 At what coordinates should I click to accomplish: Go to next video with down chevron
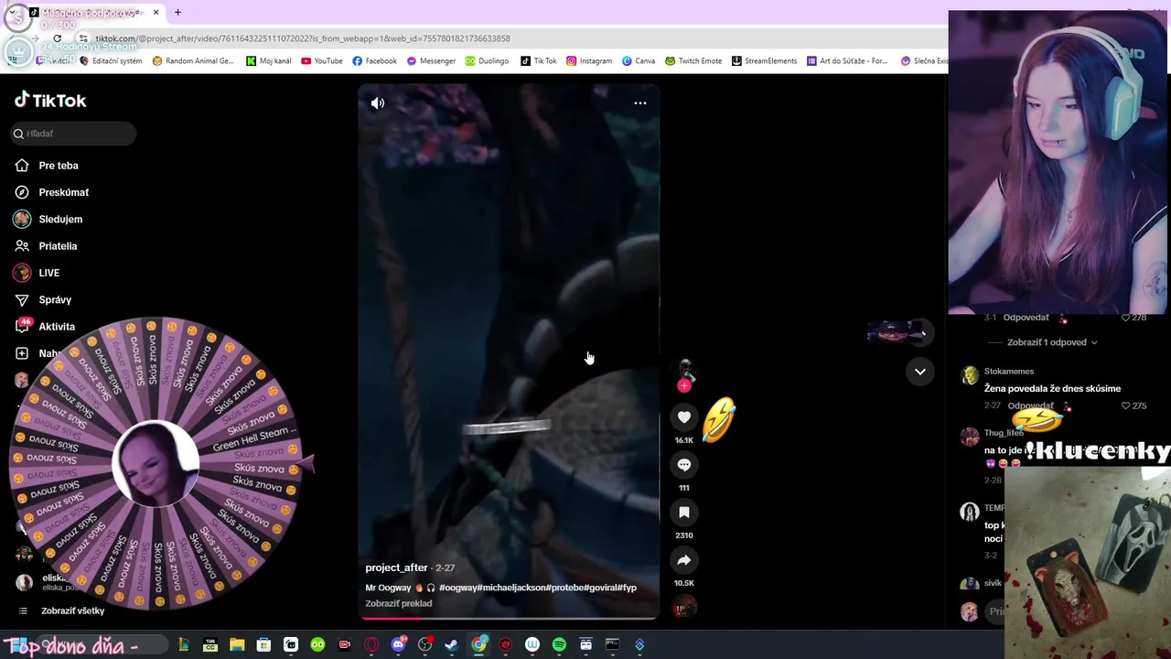(x=919, y=372)
